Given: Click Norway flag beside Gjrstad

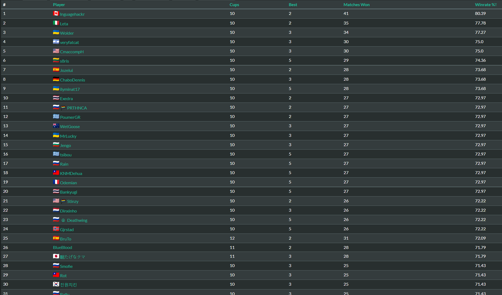Looking at the screenshot, I should pos(56,229).
